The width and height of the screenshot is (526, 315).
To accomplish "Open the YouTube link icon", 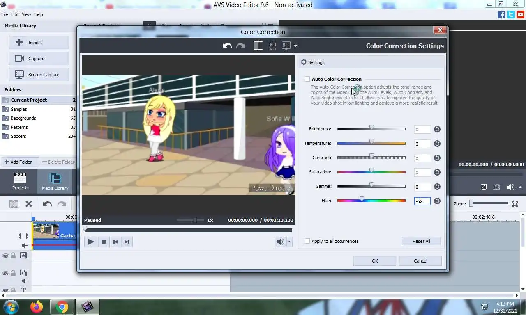I will coord(520,15).
